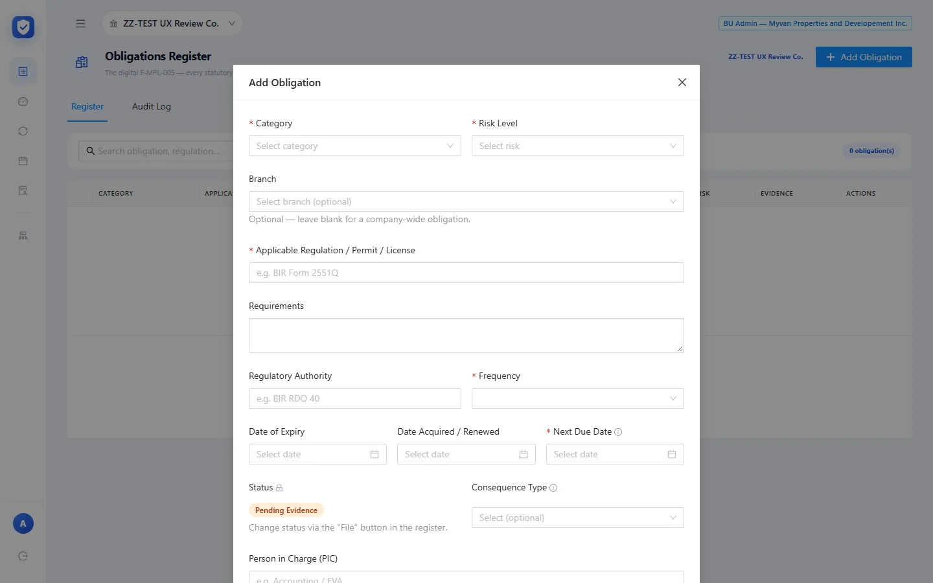933x583 pixels.
Task: Switch to the Audit Log tab
Action: click(x=152, y=107)
